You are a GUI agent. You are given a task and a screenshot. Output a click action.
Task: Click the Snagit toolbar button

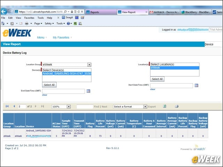[67, 17]
